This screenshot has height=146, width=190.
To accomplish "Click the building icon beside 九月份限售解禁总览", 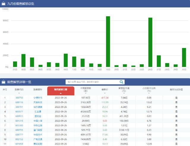I will pos(4,4).
